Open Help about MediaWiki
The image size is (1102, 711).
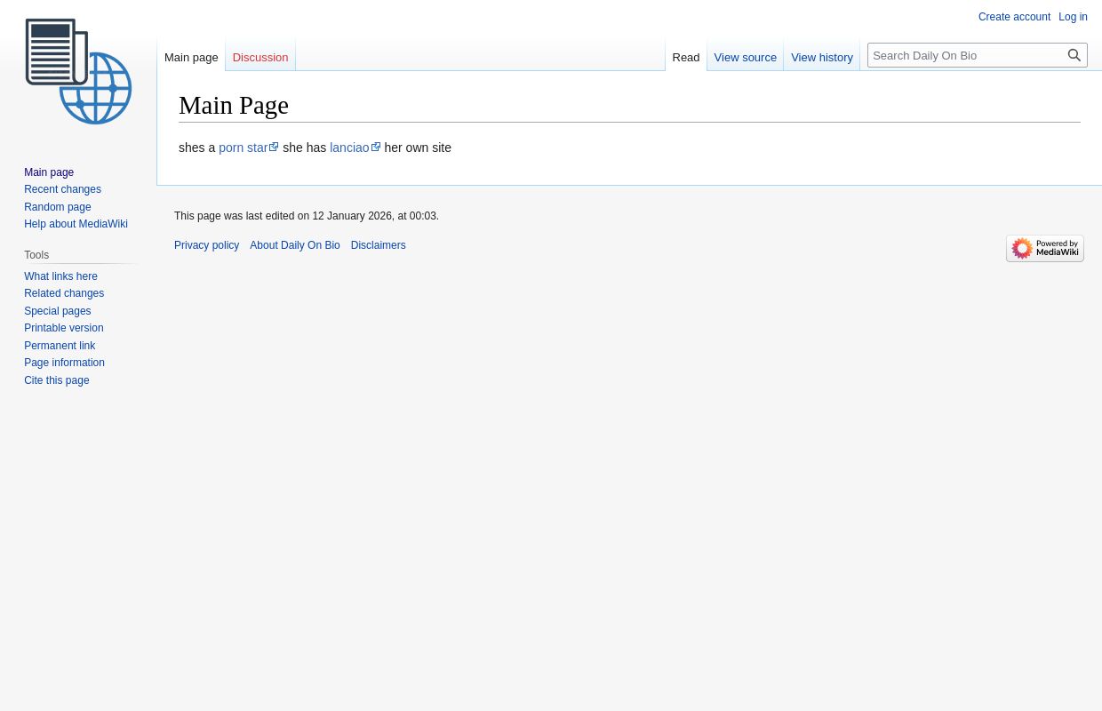click(x=76, y=224)
